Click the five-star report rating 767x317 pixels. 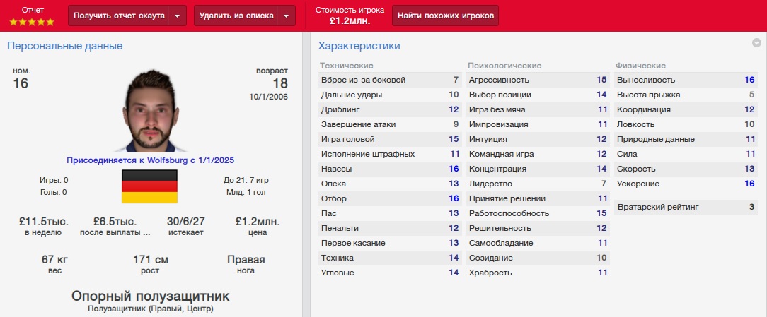tap(32, 22)
